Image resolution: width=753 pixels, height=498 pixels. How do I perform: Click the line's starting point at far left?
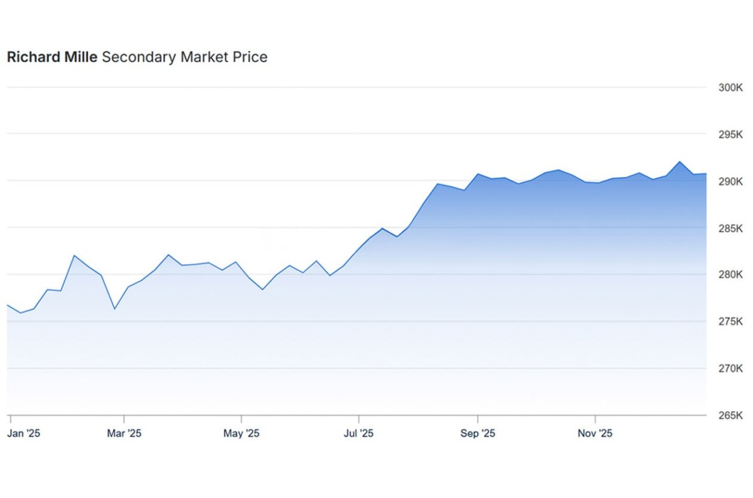8,305
